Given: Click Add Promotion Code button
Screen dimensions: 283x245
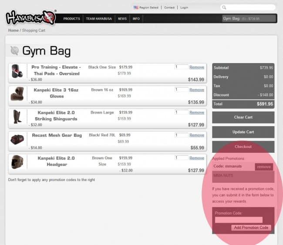Looking at the screenshot, I should click(251, 228).
